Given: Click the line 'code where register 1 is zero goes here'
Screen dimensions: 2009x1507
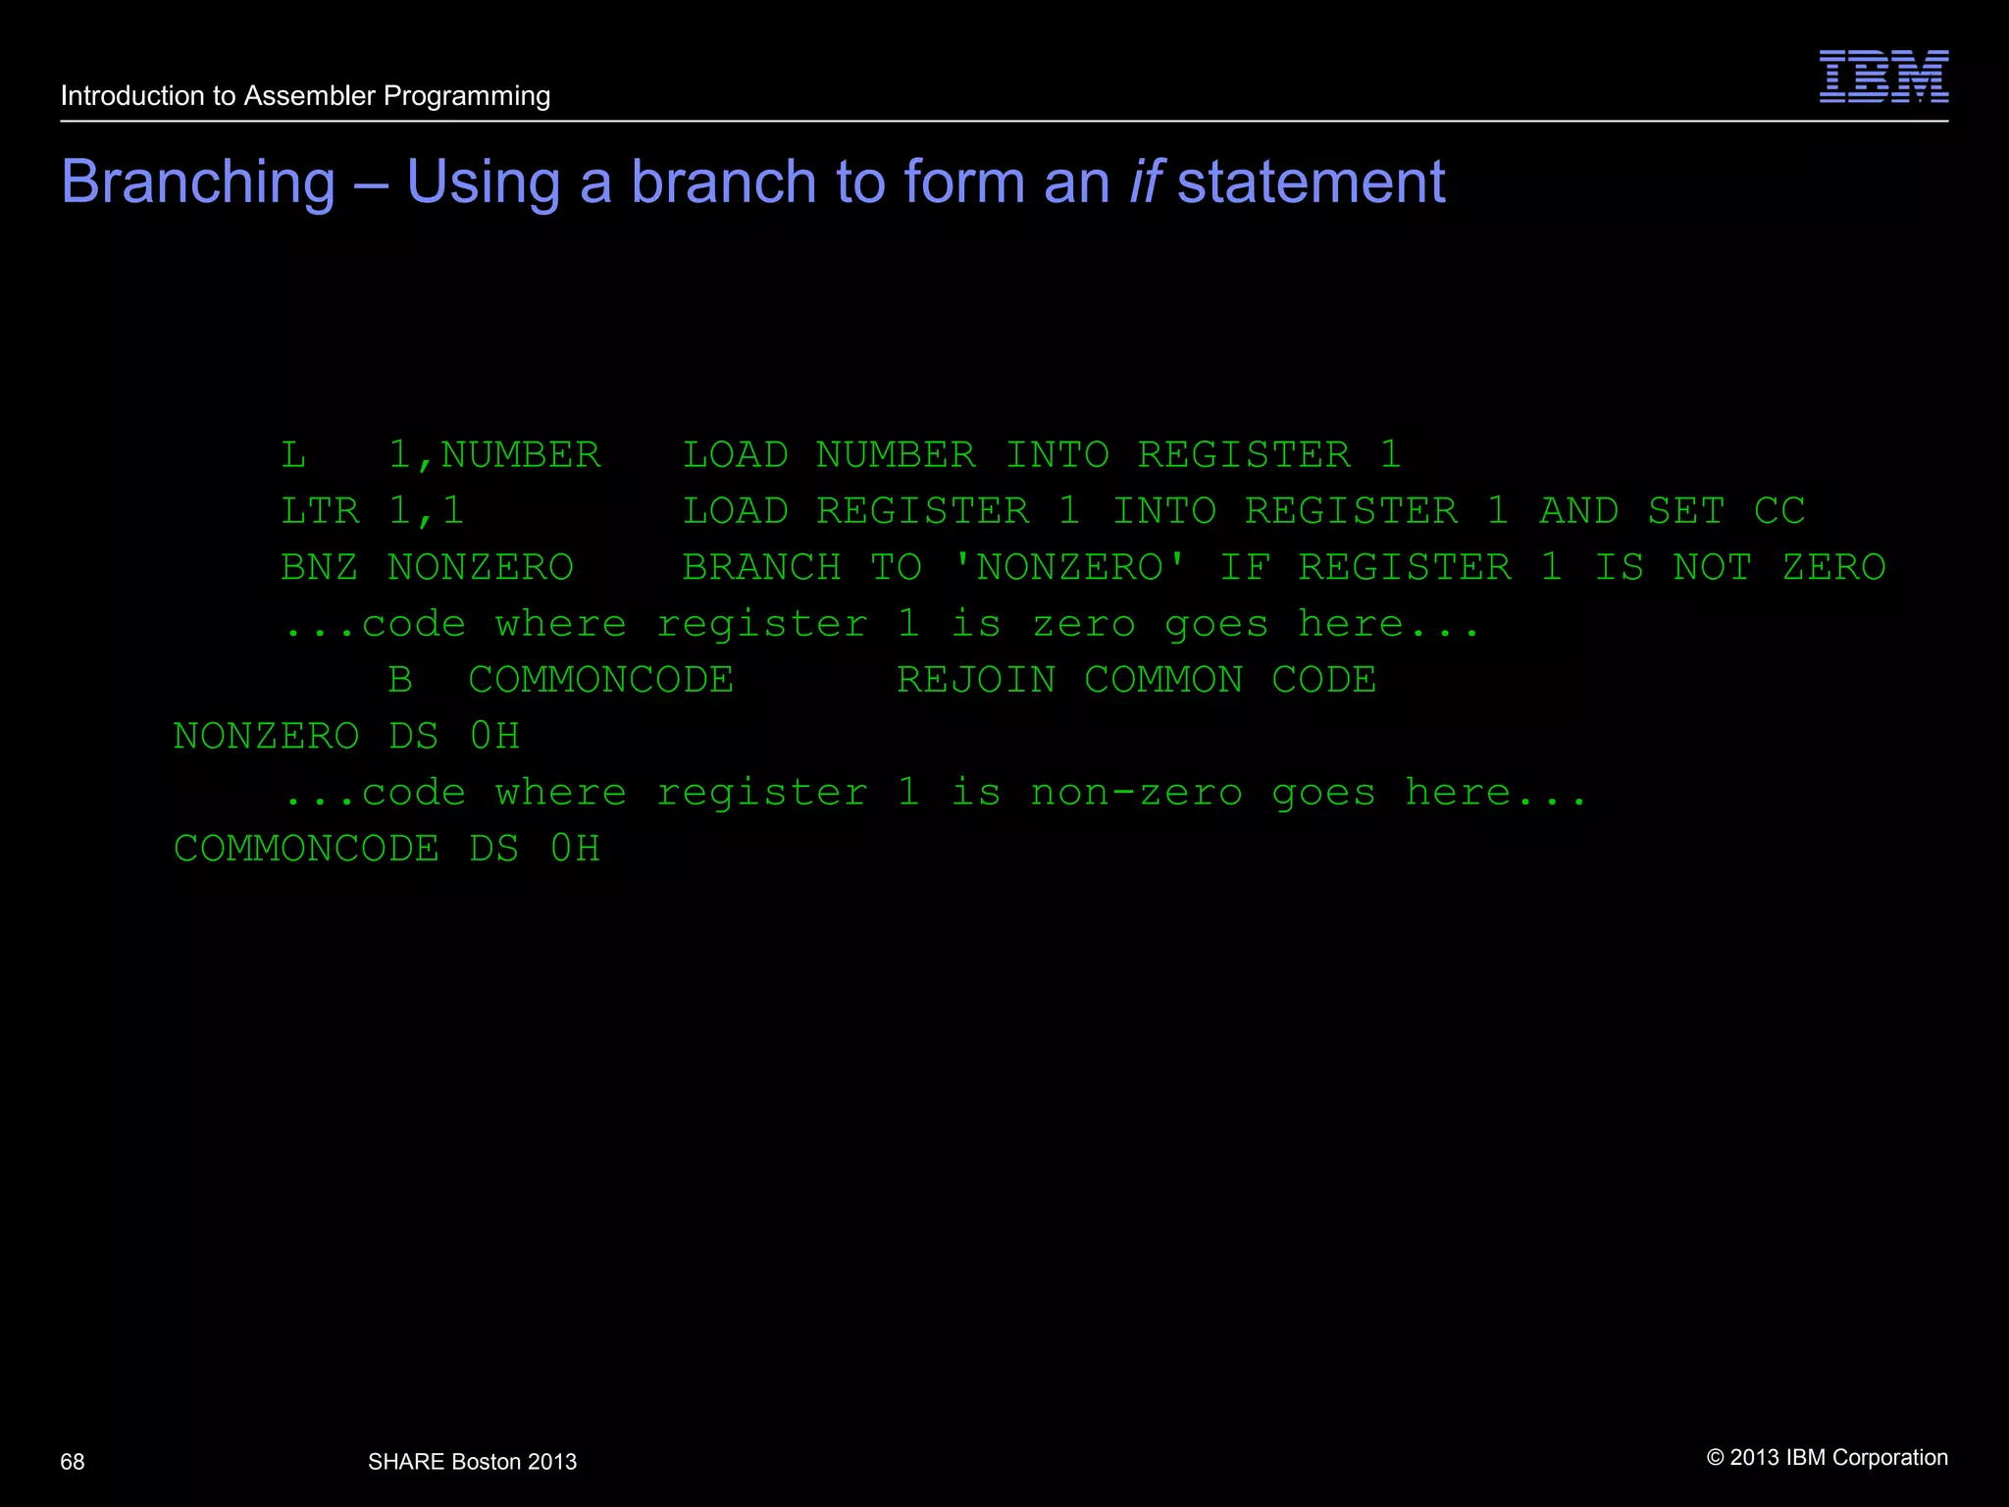Looking at the screenshot, I should [x=881, y=623].
